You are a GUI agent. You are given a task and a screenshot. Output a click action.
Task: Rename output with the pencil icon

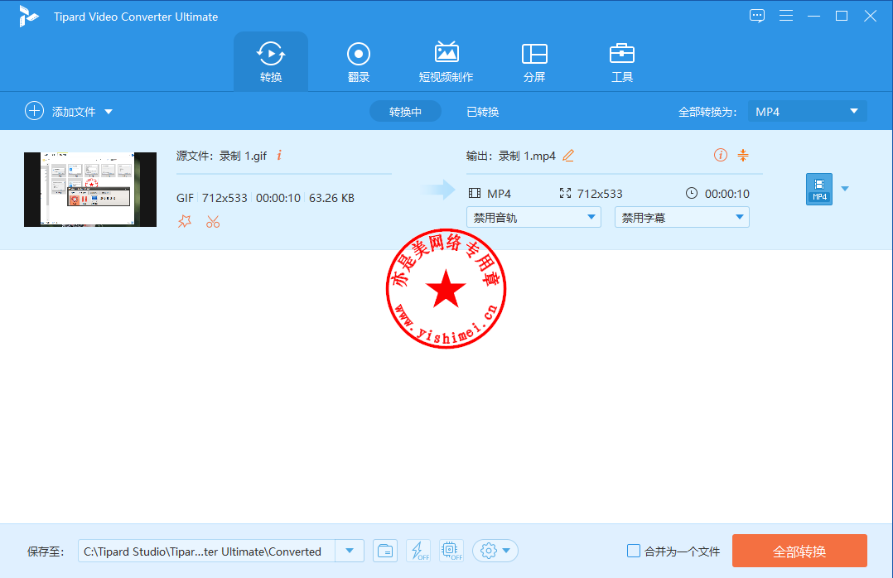(568, 156)
